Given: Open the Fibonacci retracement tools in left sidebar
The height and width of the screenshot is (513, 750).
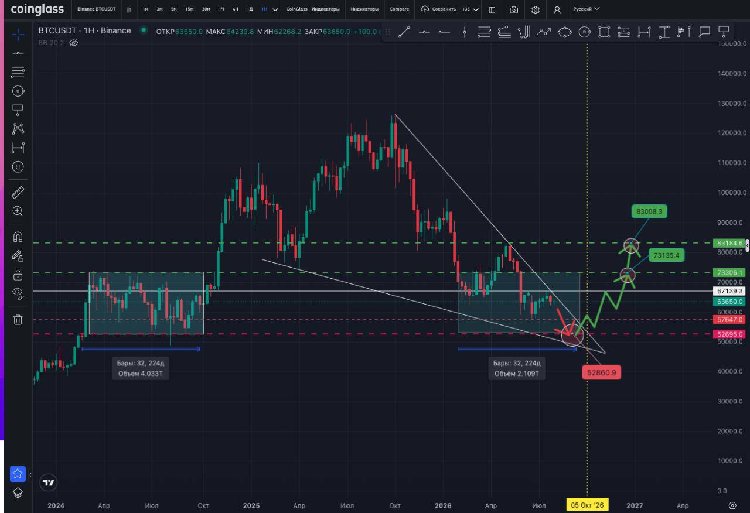Looking at the screenshot, I should click(x=18, y=72).
